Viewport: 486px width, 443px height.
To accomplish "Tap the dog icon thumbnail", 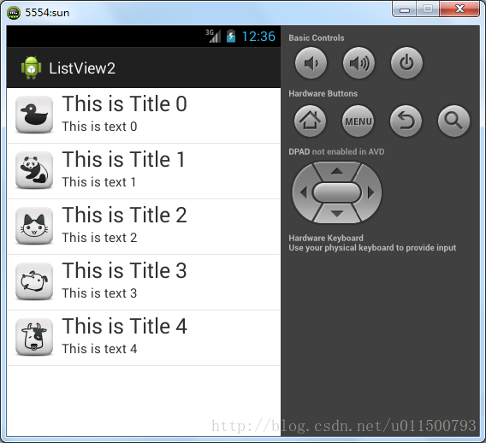I will 34,281.
